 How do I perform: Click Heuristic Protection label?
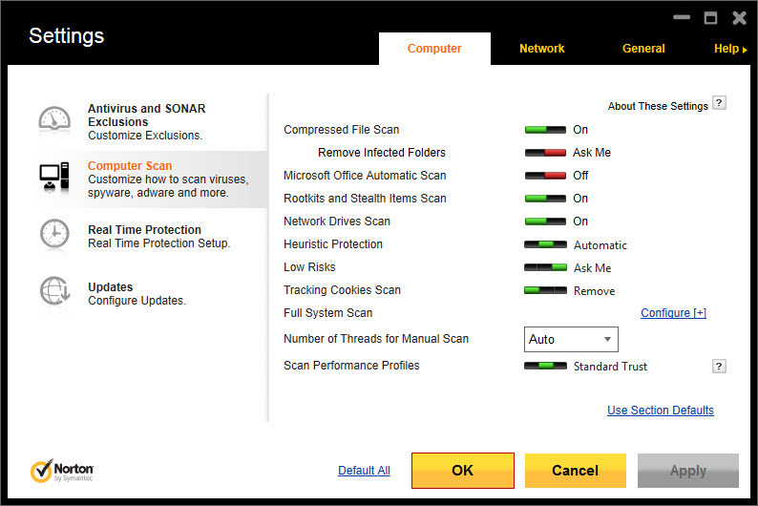(x=333, y=244)
